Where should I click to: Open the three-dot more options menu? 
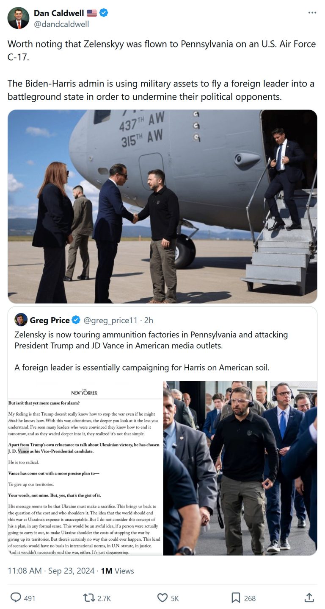(x=312, y=13)
